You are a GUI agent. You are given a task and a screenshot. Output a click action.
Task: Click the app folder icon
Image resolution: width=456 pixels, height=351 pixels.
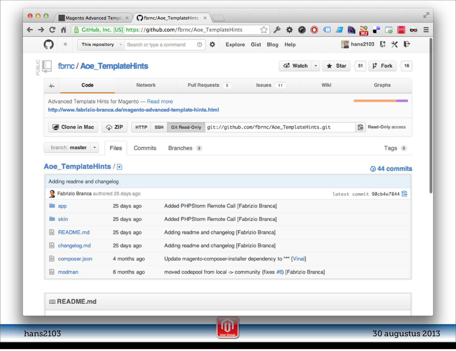click(x=52, y=205)
